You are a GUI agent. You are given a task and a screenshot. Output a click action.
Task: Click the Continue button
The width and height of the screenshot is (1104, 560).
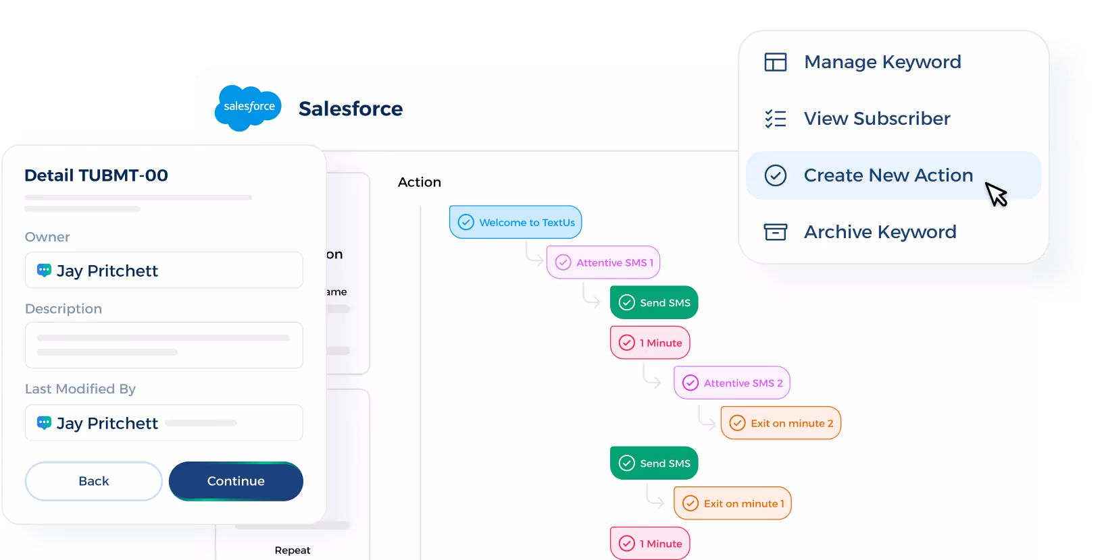point(236,481)
